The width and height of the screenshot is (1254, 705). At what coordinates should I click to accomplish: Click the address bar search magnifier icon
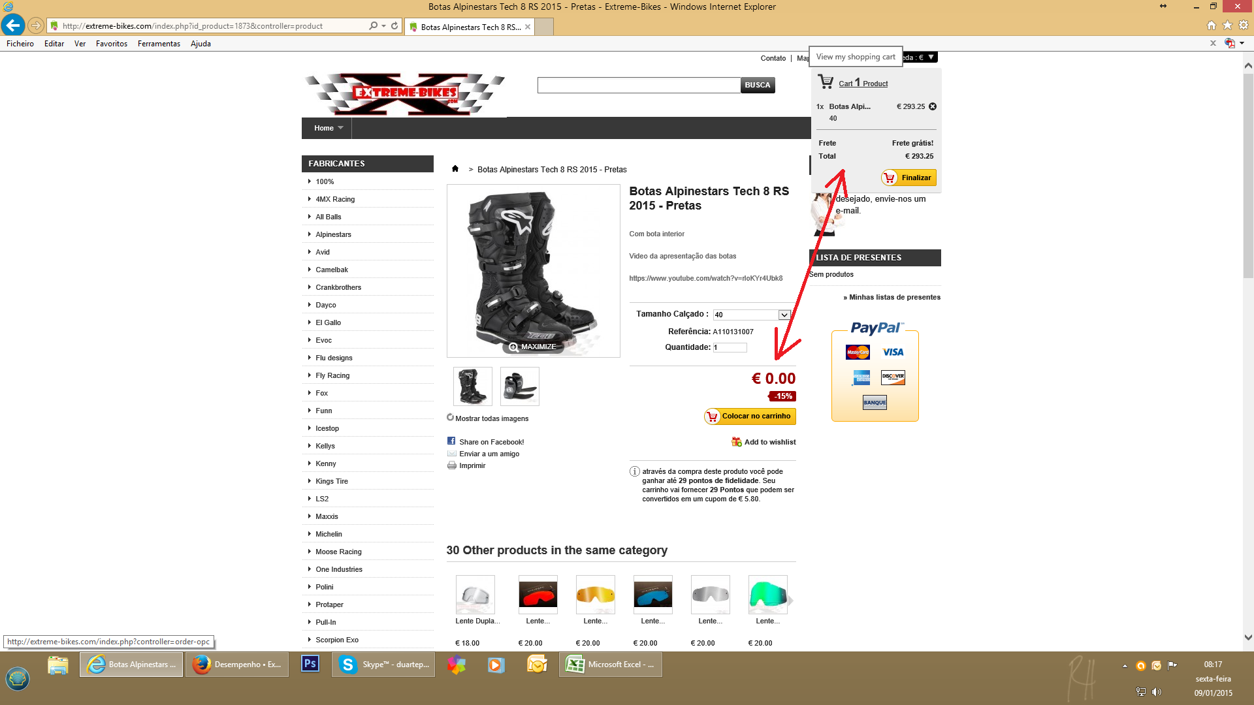pos(373,26)
